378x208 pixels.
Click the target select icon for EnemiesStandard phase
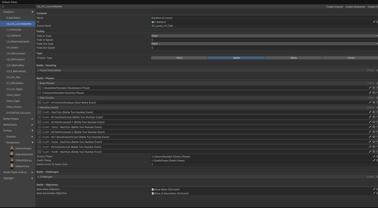pyautogui.click(x=374, y=93)
